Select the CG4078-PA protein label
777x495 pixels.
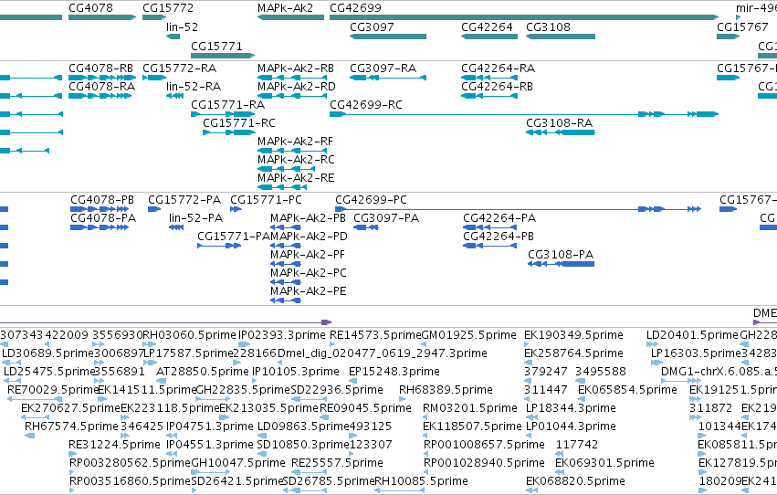[x=103, y=218]
